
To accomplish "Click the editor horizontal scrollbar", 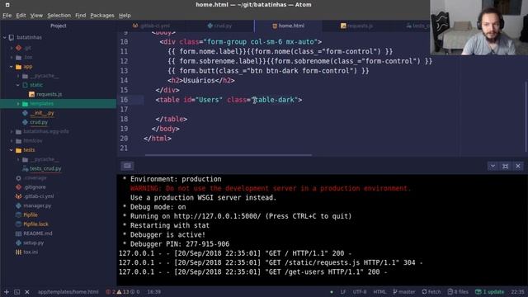I will [x=229, y=155].
